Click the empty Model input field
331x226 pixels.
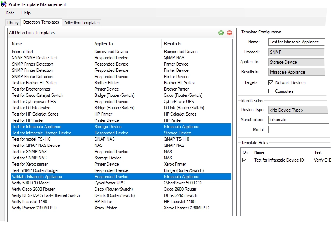click(299, 130)
